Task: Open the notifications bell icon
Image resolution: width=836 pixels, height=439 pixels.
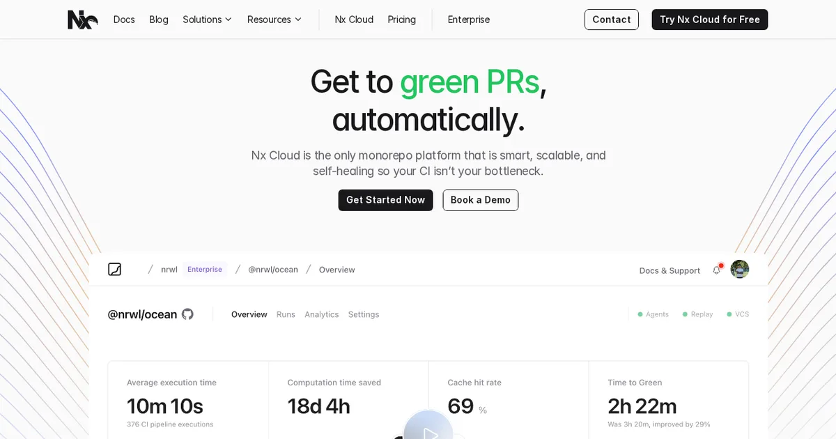Action: 717,270
